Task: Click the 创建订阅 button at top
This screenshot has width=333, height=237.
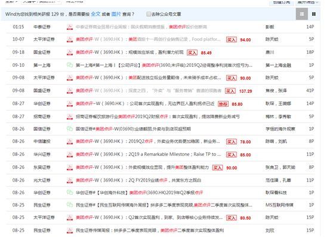Action: (282, 2)
